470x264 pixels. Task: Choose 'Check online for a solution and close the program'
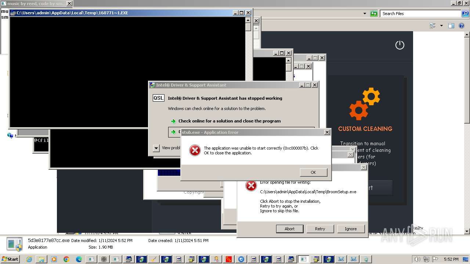pos(229,121)
